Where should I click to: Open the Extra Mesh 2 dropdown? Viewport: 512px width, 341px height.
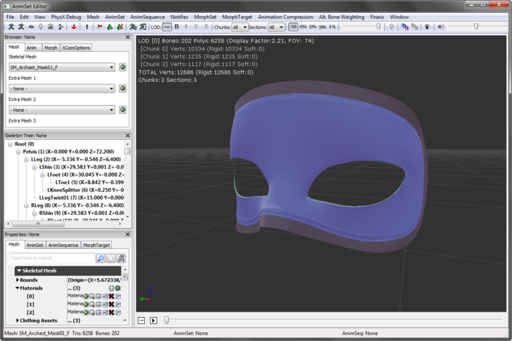click(62, 110)
